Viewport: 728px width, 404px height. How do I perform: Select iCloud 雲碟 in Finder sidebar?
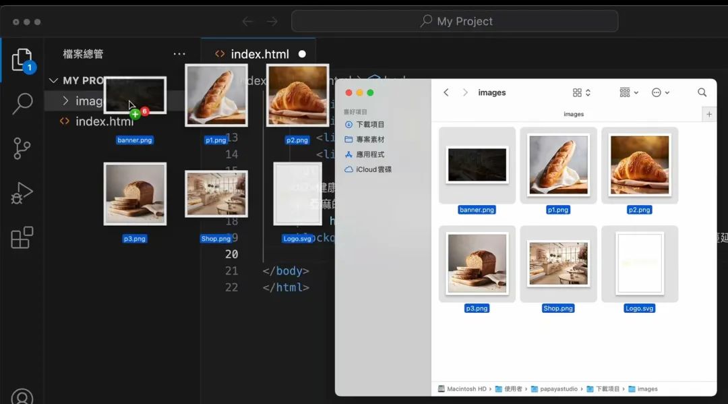[373, 169]
